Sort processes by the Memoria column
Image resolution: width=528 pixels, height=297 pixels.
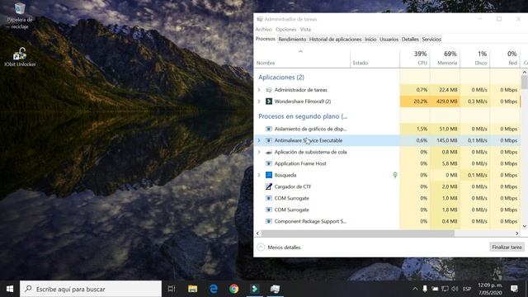click(x=445, y=59)
